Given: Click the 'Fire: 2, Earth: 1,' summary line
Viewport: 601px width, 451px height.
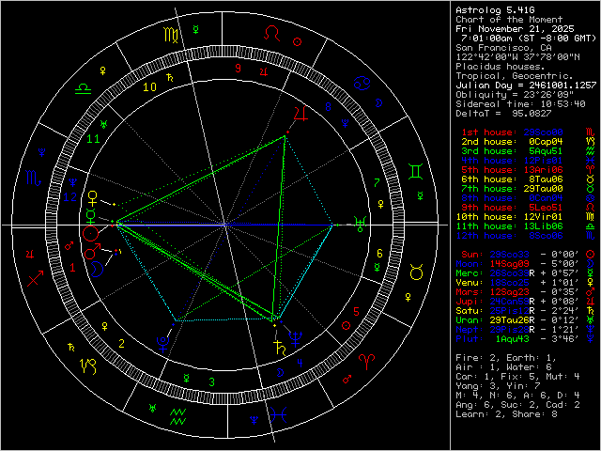Looking at the screenshot, I should coord(506,358).
